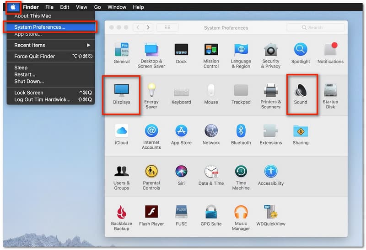
Task: Click the Search field in System Preferences
Action: (315, 27)
